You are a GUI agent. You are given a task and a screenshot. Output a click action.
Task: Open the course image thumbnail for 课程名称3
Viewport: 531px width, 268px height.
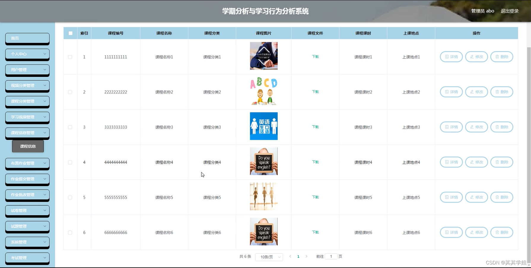click(x=263, y=126)
